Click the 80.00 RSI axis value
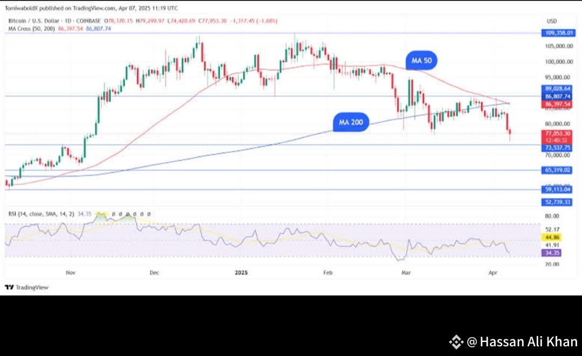This screenshot has height=356, width=582. click(x=552, y=216)
